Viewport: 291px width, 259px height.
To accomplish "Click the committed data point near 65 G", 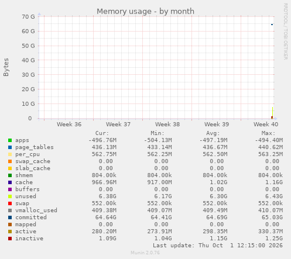I will (272, 25).
